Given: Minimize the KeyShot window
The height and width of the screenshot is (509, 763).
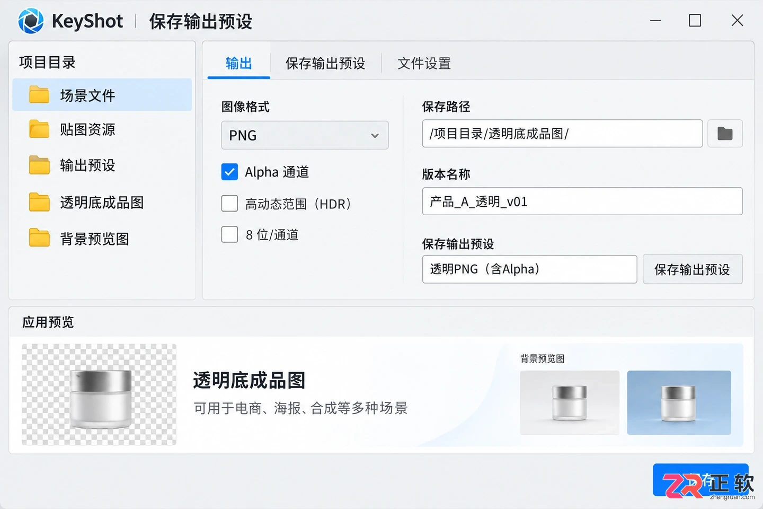Looking at the screenshot, I should click(655, 21).
